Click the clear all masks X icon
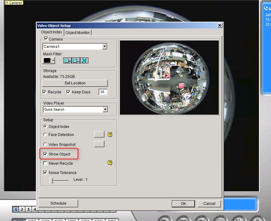 [84, 61]
